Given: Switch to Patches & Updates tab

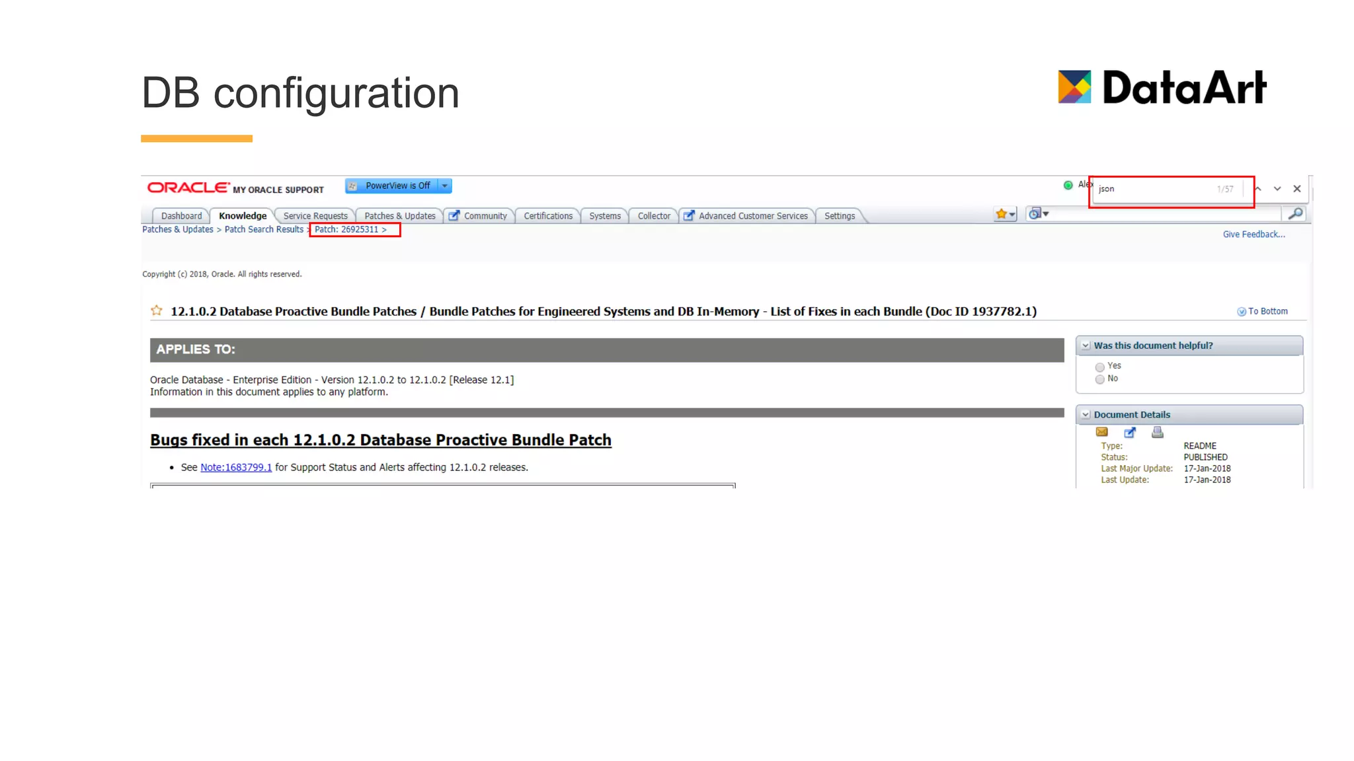Looking at the screenshot, I should click(400, 216).
